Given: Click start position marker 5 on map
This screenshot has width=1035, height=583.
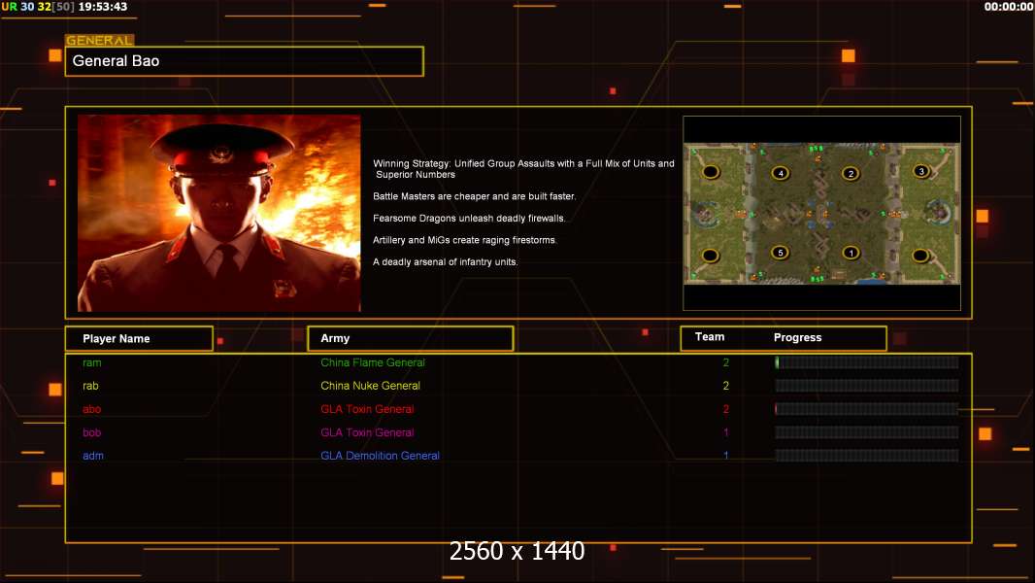Looking at the screenshot, I should [781, 253].
